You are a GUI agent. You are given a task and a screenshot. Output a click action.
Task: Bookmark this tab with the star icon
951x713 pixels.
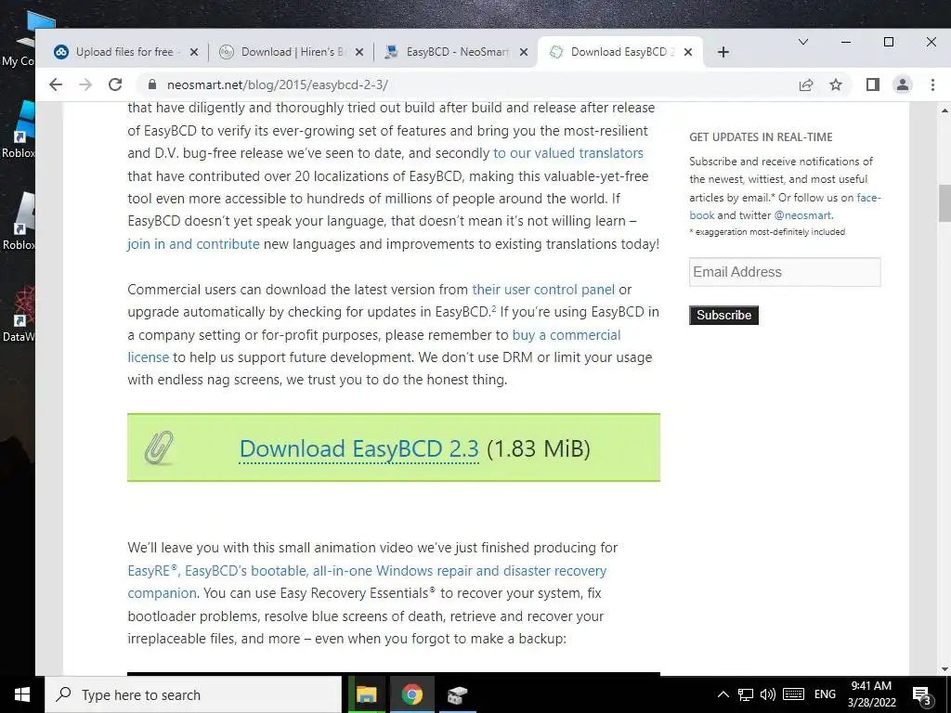coord(836,84)
